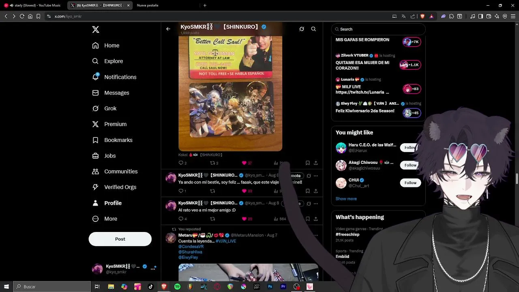
Task: Reload the page in browser toolbar
Action: (22, 16)
